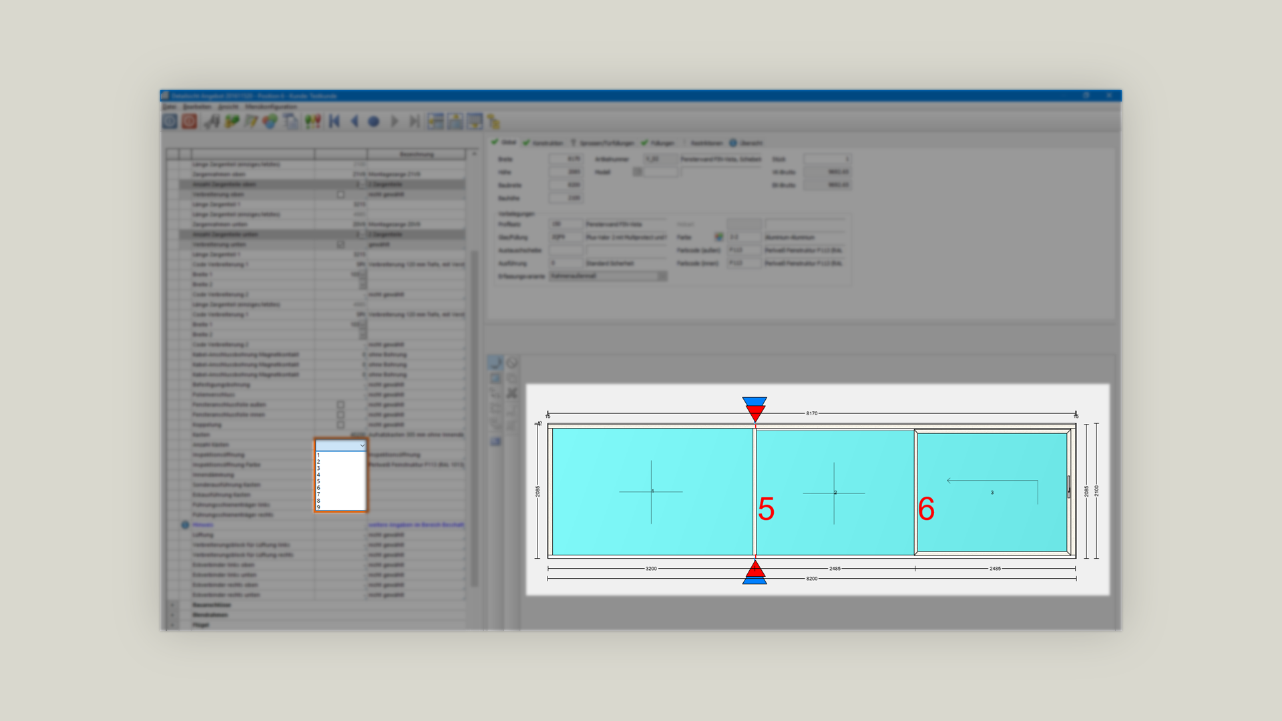Viewport: 1282px width, 721px height.
Task: Select option 5 in the open dropdown list
Action: tap(341, 481)
